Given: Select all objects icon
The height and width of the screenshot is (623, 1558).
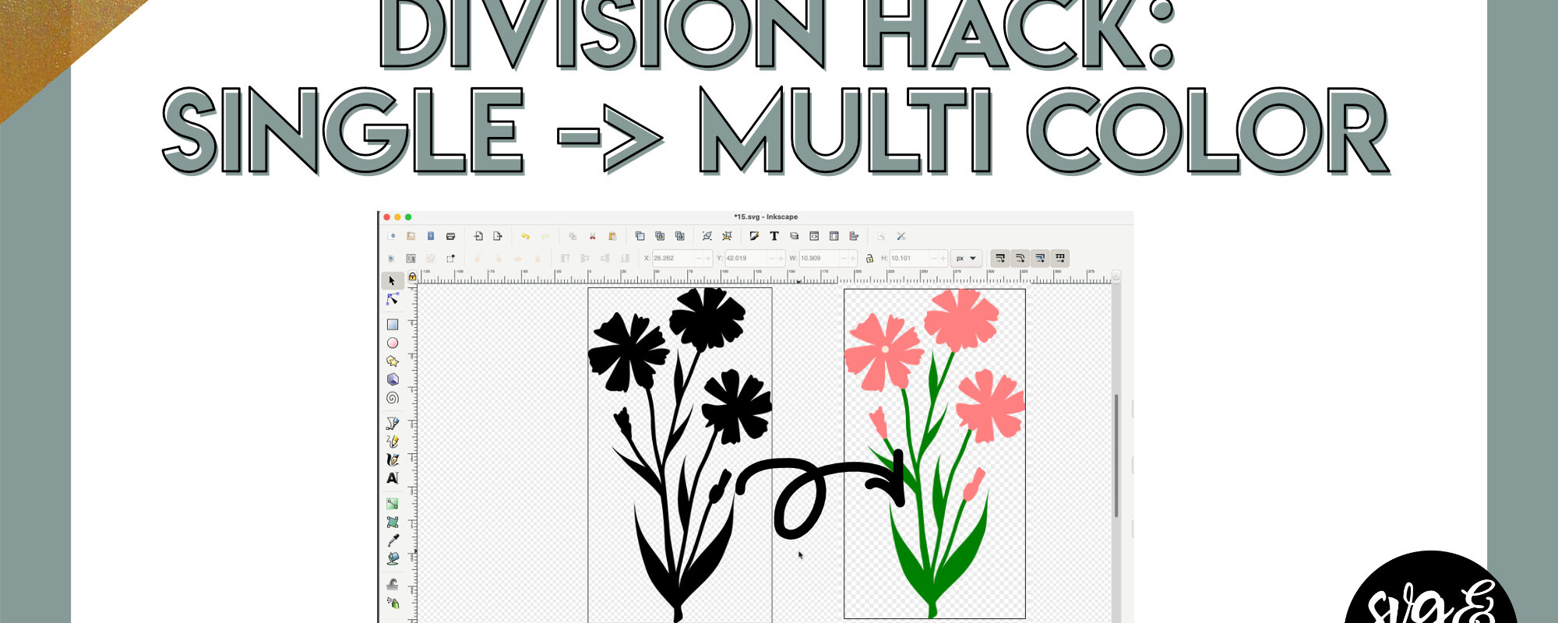Looking at the screenshot, I should [x=391, y=259].
